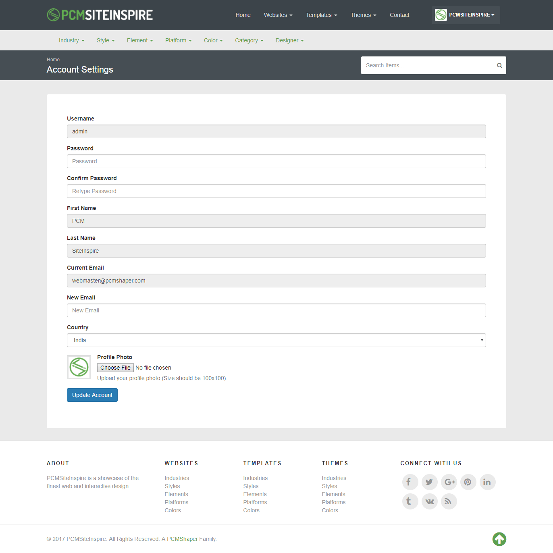Open the Facebook social icon
This screenshot has width=553, height=553.
click(410, 482)
